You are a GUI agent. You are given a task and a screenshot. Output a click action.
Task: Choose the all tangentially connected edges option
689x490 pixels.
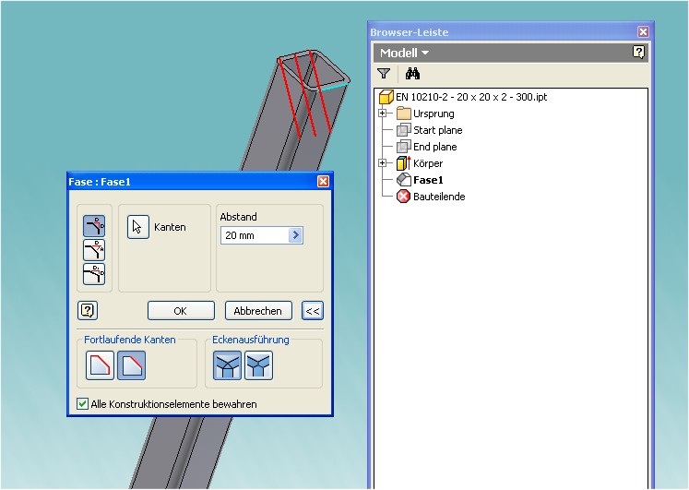(x=100, y=365)
